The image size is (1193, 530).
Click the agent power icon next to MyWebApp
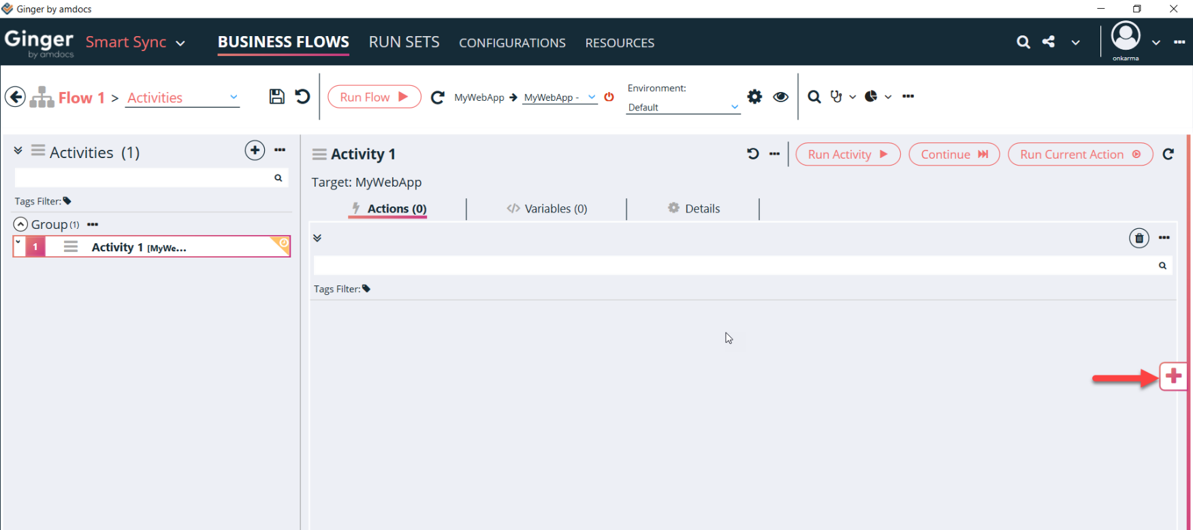(x=609, y=97)
